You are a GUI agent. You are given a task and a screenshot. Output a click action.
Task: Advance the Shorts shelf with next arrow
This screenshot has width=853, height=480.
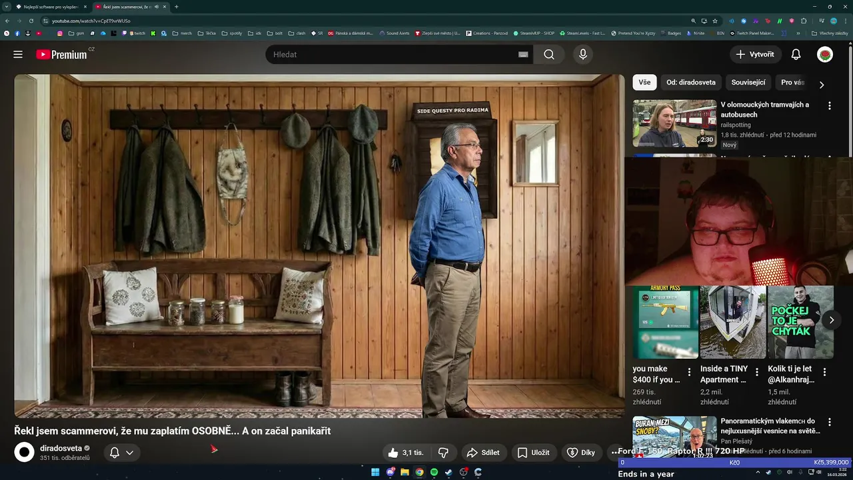point(832,320)
